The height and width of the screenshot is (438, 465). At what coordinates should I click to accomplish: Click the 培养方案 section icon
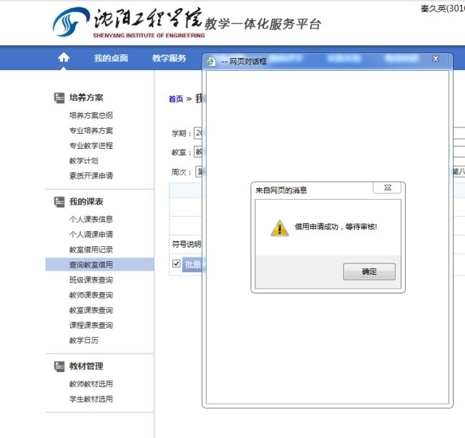(59, 97)
